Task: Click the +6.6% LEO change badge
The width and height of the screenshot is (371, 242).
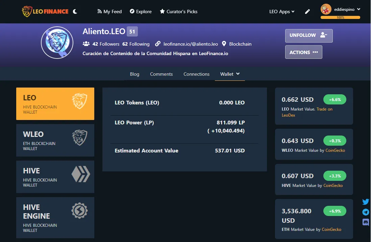Action: pos(335,100)
